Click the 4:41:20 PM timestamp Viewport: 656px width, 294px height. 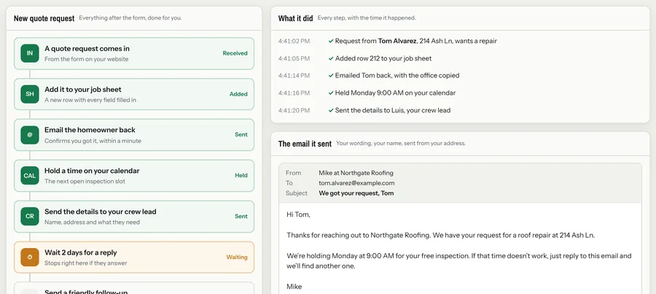click(294, 110)
